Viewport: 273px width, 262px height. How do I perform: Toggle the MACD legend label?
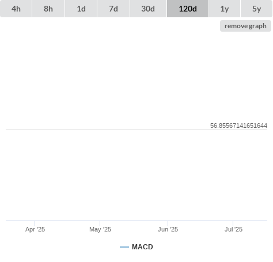click(142, 247)
